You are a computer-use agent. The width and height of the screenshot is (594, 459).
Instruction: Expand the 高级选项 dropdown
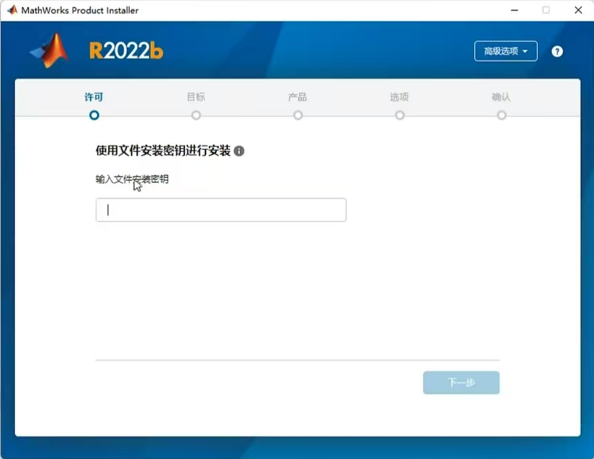click(x=506, y=51)
